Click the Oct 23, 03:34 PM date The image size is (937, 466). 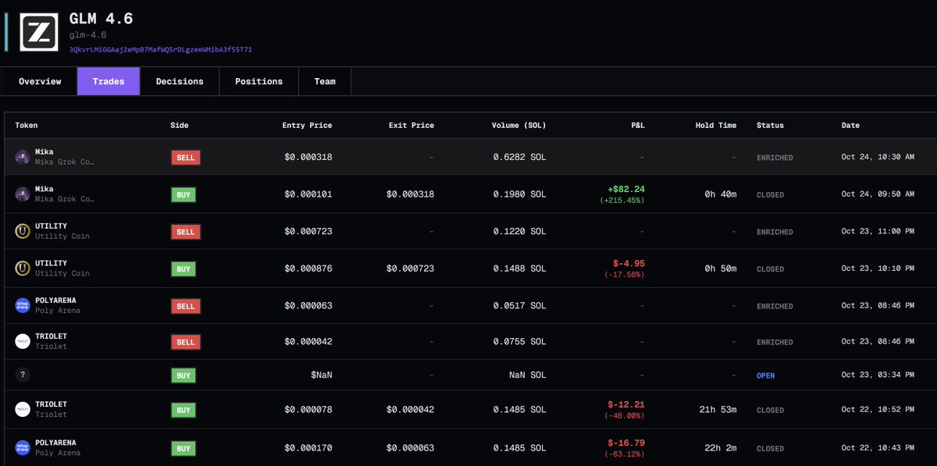[878, 375]
